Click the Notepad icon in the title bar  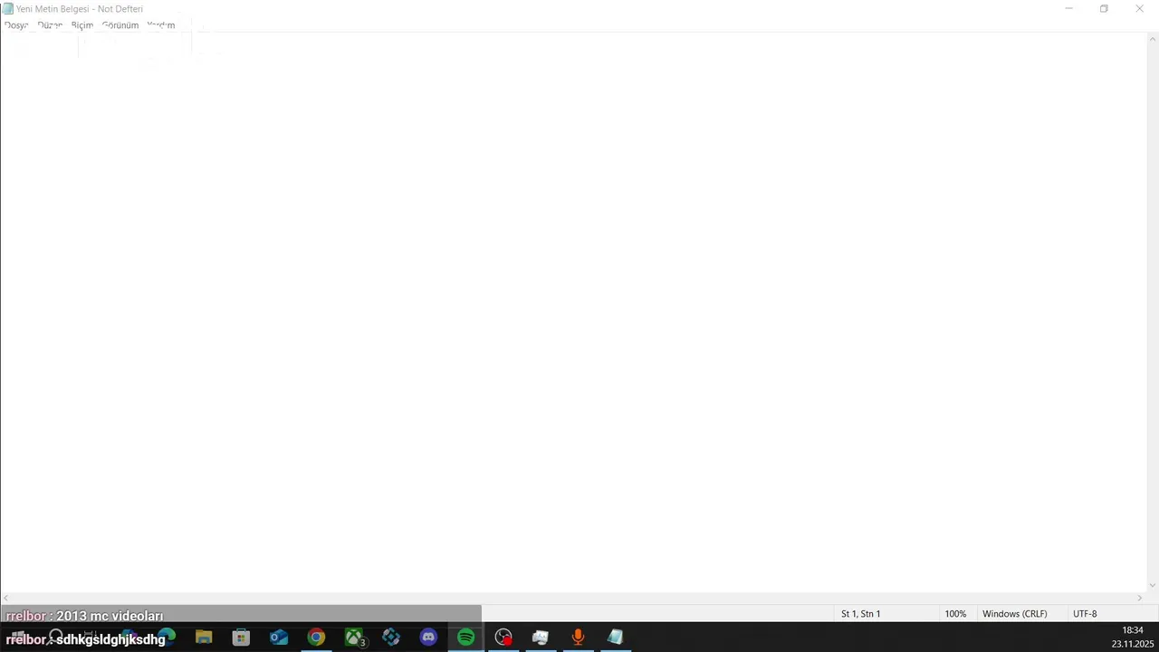tap(8, 9)
